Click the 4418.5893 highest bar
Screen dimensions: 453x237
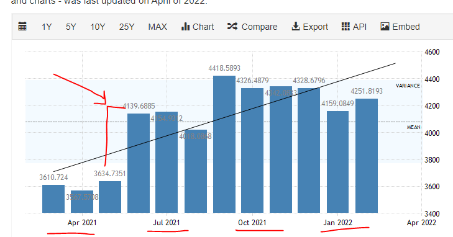click(224, 145)
